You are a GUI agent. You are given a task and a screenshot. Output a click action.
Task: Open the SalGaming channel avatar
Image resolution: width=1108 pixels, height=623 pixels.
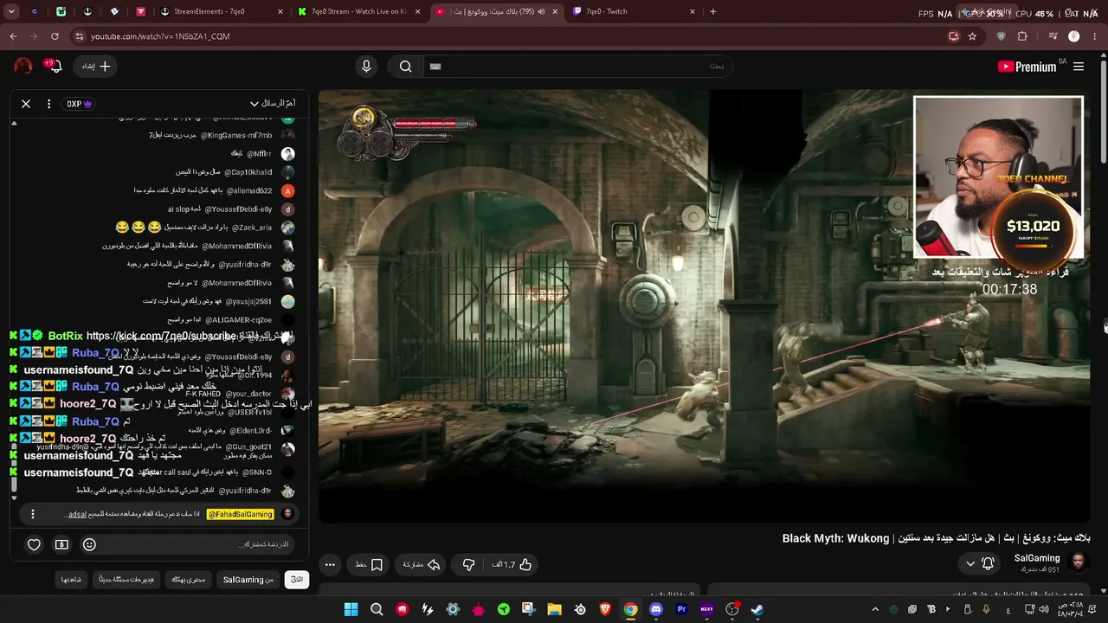(x=1079, y=563)
